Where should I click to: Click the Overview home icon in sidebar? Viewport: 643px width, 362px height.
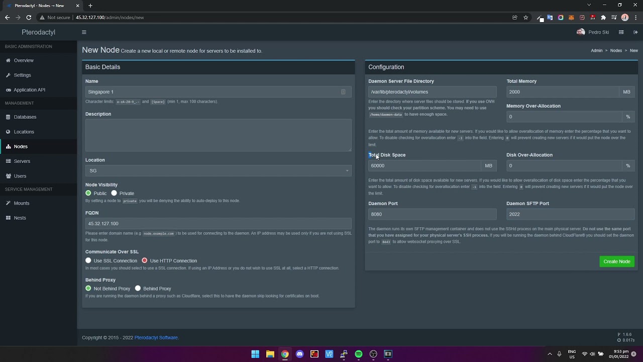point(8,60)
